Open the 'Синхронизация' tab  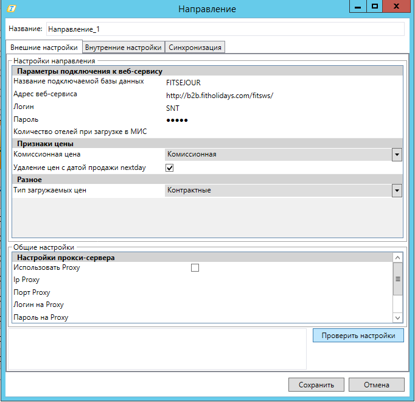tap(195, 48)
